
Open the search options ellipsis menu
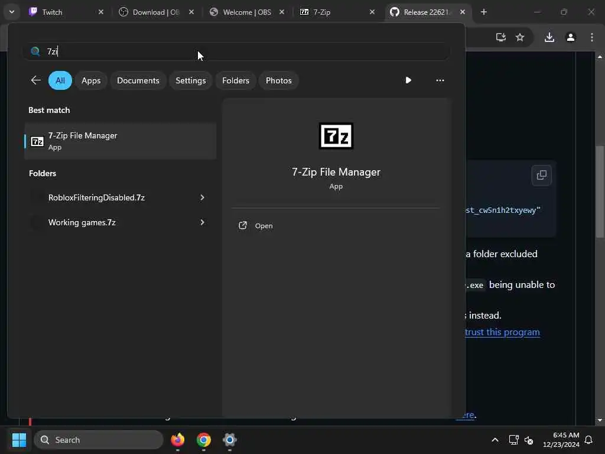click(440, 80)
